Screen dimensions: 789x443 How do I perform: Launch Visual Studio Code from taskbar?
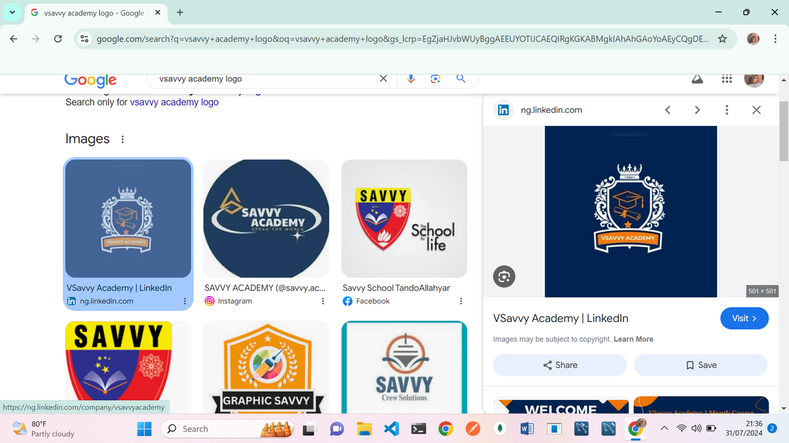[392, 429]
